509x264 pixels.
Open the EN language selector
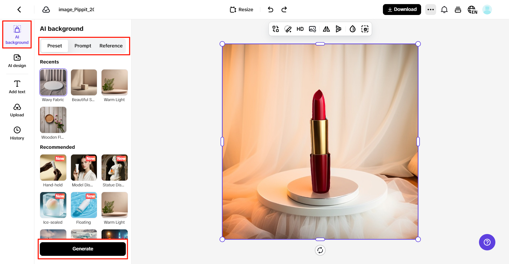coord(472,10)
